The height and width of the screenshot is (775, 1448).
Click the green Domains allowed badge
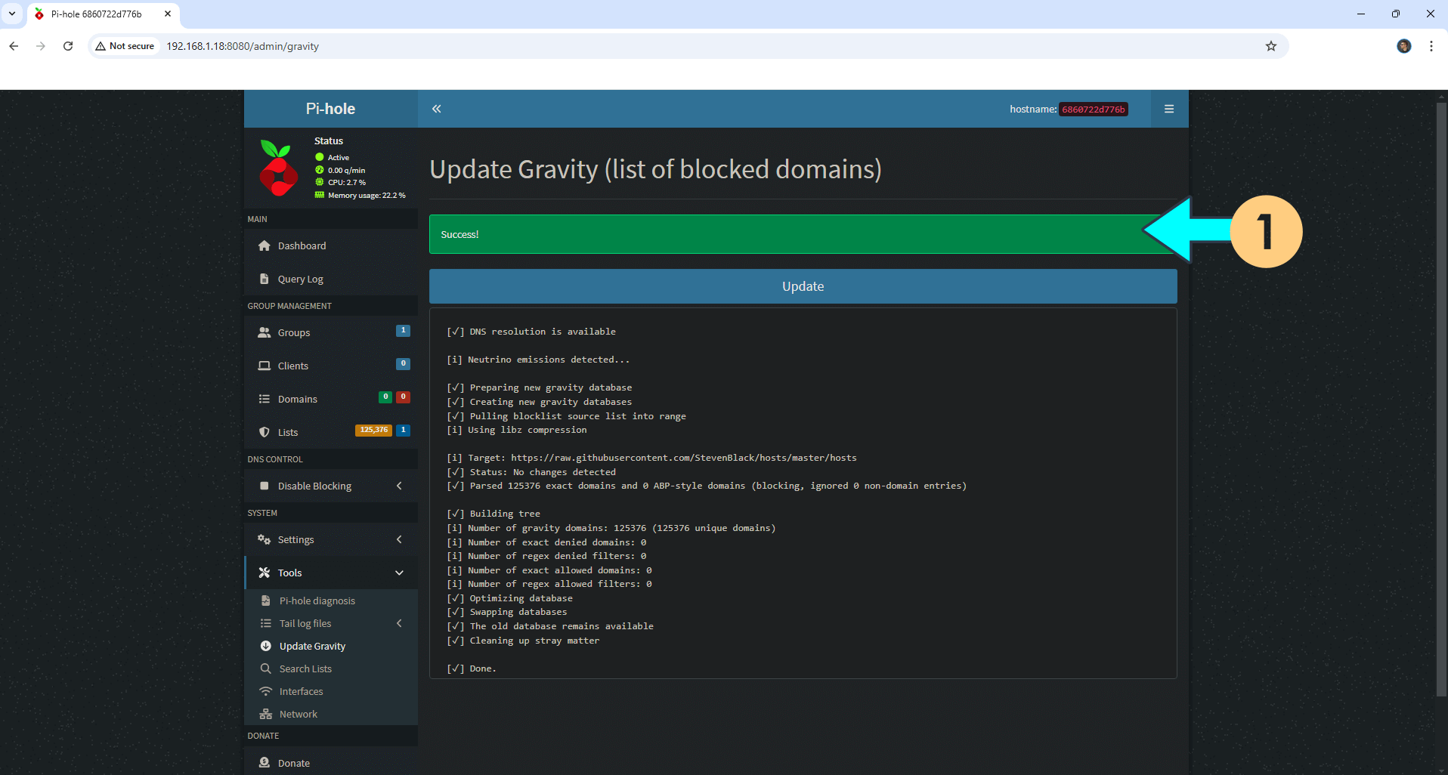[x=385, y=397]
